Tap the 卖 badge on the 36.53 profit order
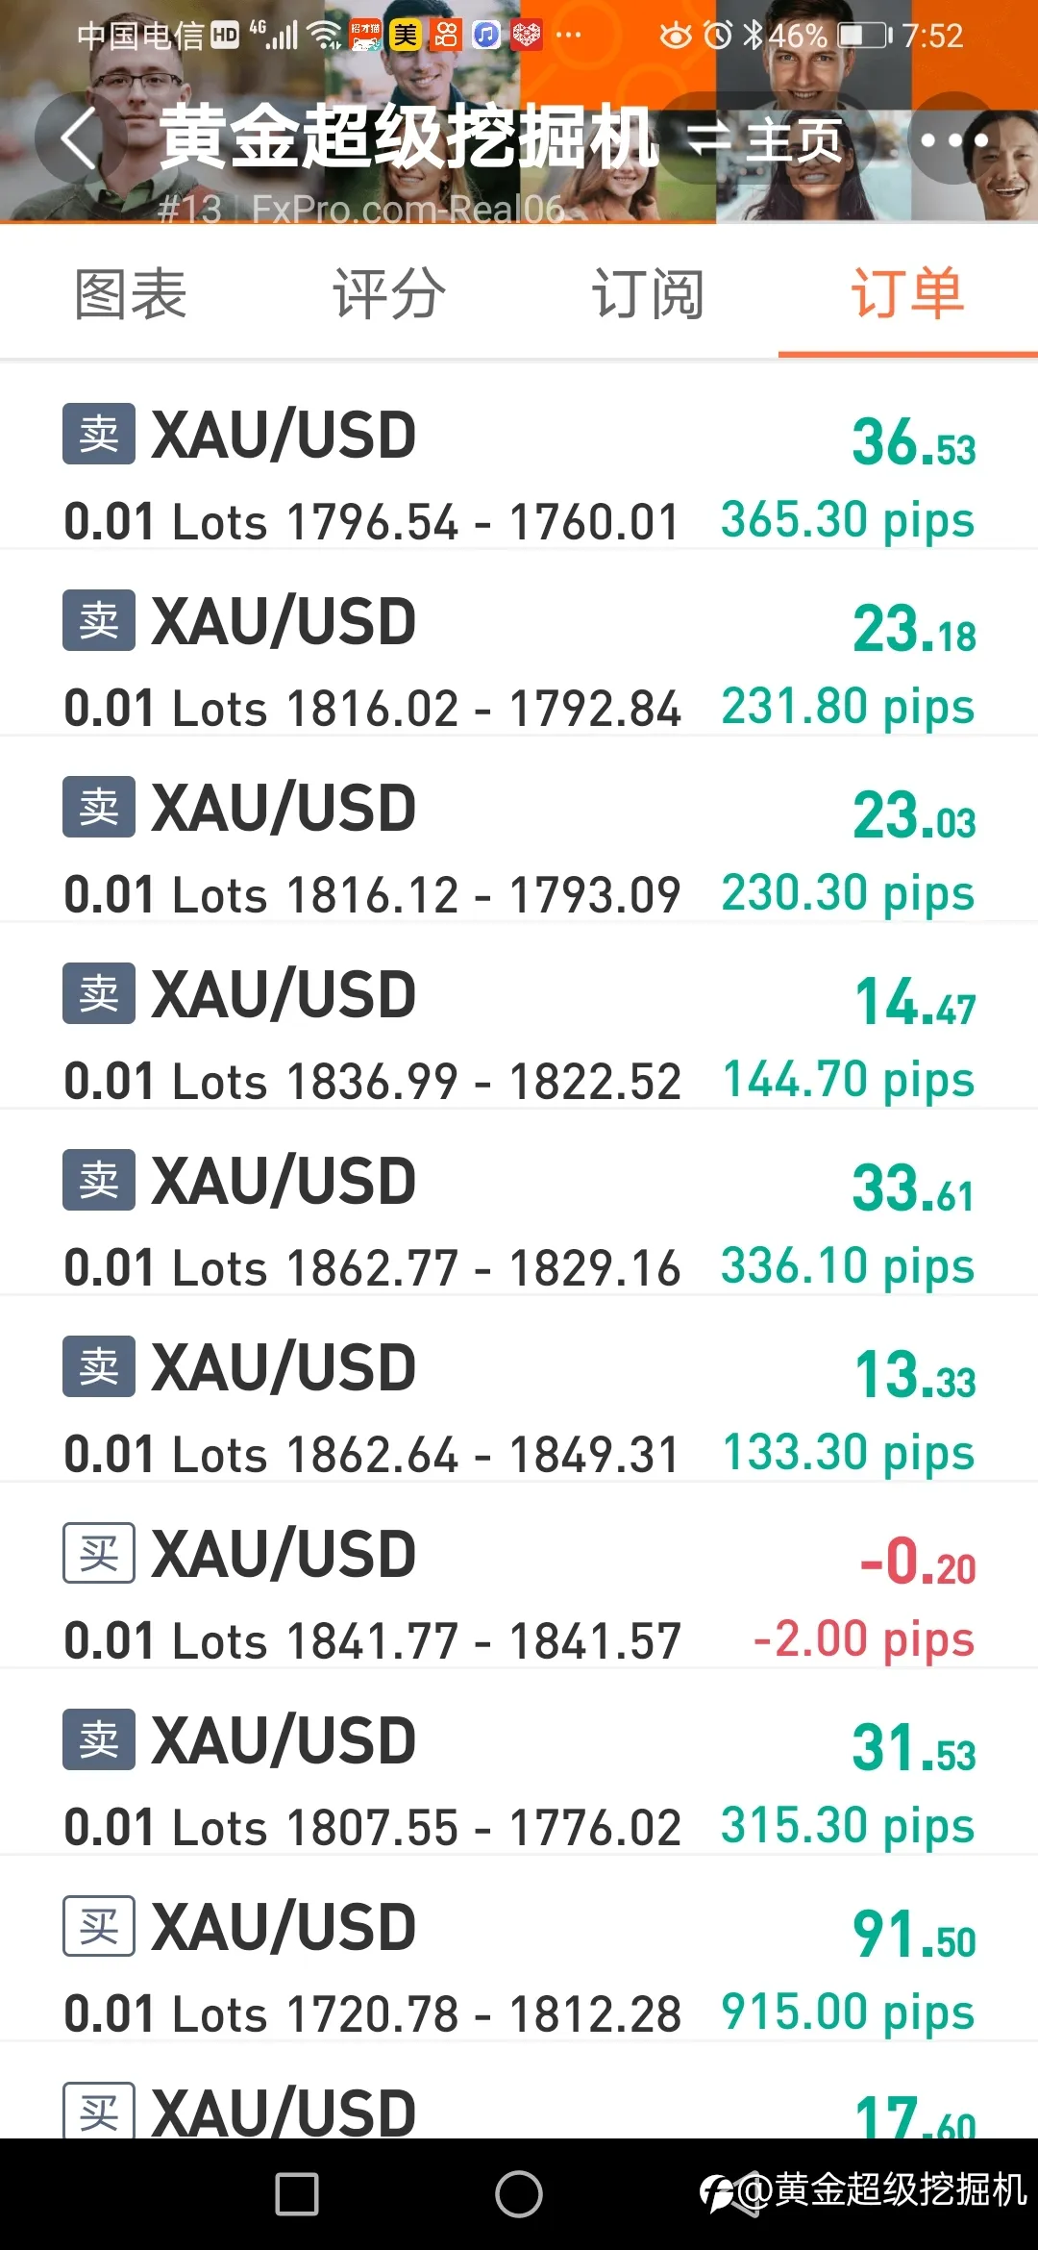1038x2250 pixels. tap(99, 435)
